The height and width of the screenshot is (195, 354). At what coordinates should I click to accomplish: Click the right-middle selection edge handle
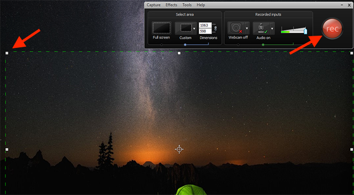351,149
